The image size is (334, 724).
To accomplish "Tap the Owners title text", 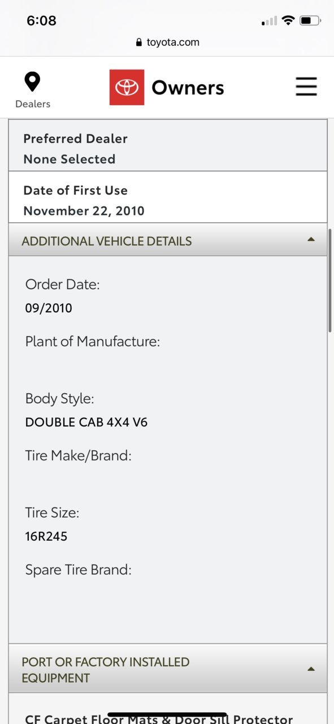I will (188, 88).
